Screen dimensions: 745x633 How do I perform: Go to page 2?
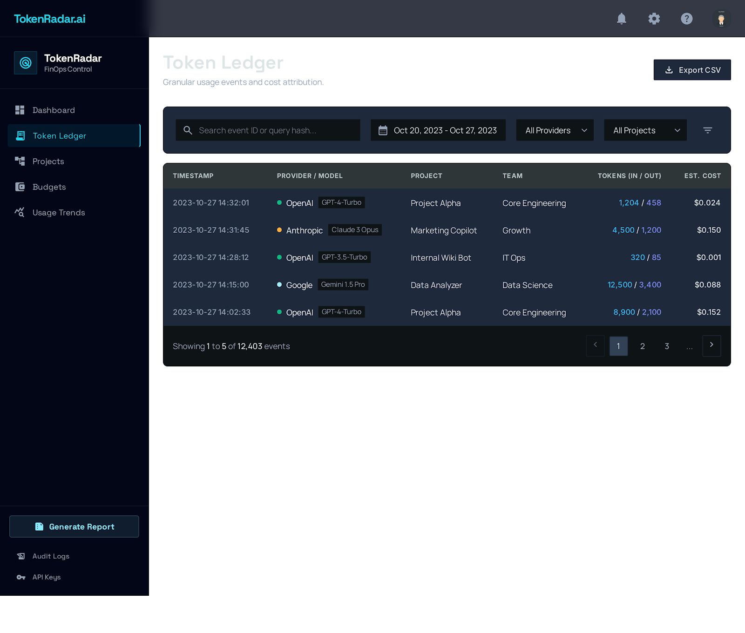click(643, 346)
